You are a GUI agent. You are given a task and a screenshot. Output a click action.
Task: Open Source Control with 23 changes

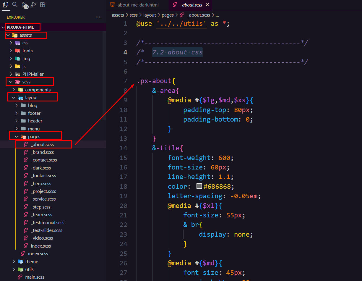(x=24, y=5)
